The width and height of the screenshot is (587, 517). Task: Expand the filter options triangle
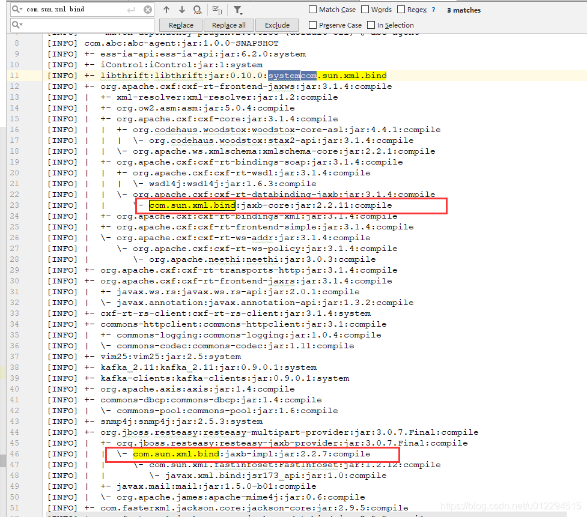coord(242,13)
